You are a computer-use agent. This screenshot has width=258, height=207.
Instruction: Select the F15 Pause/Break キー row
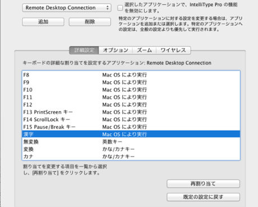pyautogui.click(x=131, y=127)
